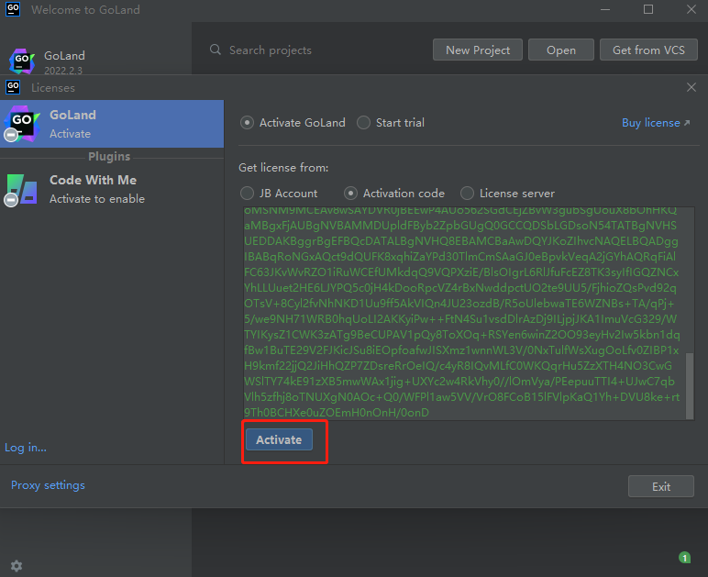Click the activation code scrollbar thumb
Screen dimensions: 708x577
690,386
